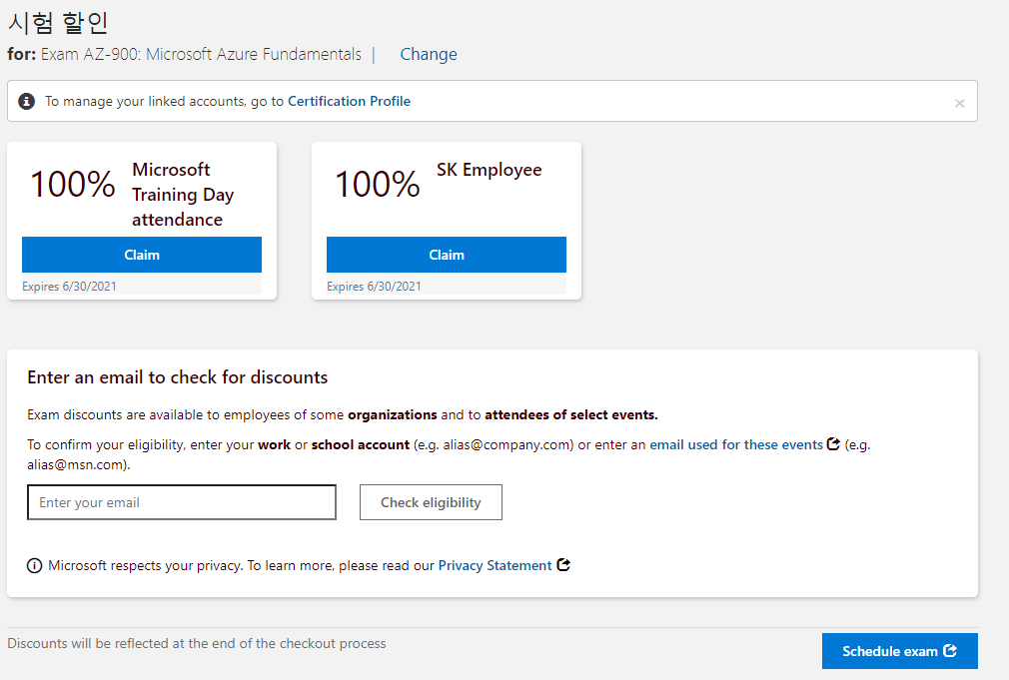Click the SK Employee card title
1009x680 pixels.
[x=490, y=170]
